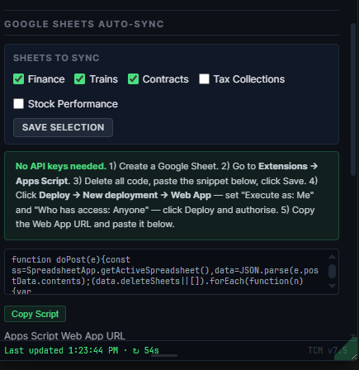The image size is (359, 370).
Task: Uncheck the Finance sheet checkbox
Action: coord(18,79)
